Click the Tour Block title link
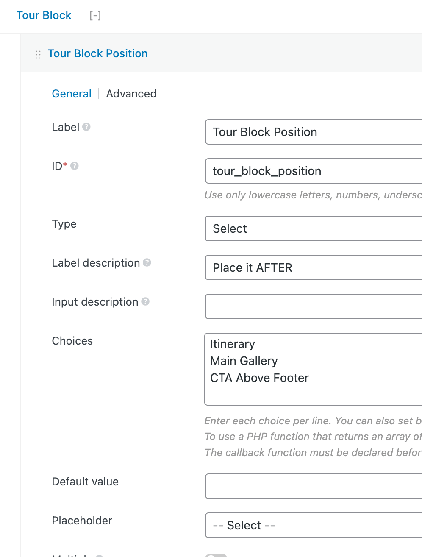Image resolution: width=422 pixels, height=557 pixels. point(44,16)
